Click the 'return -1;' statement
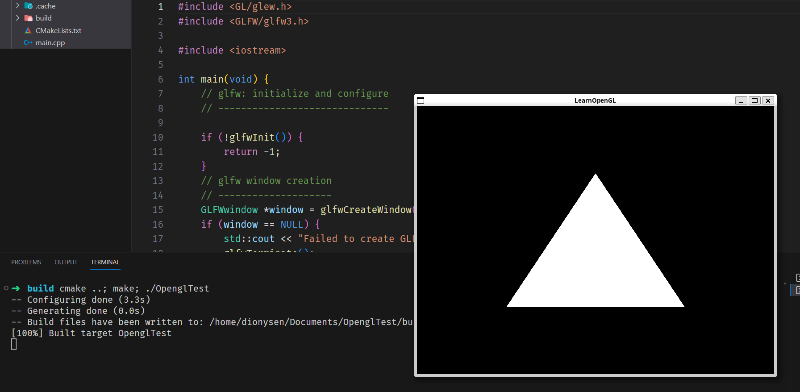Screen dimensions: 800x392 (x=252, y=152)
